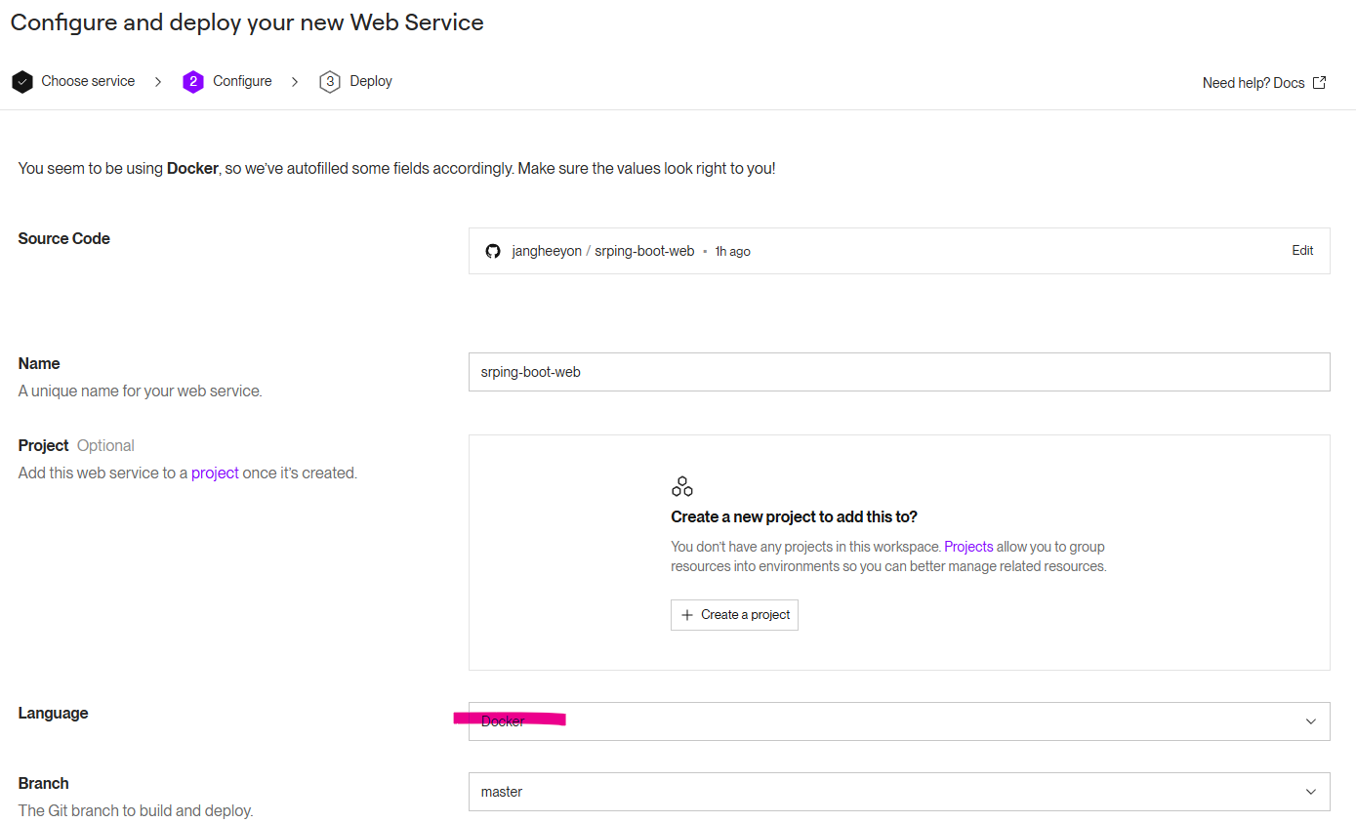This screenshot has width=1356, height=823.
Task: Open the purple project link under Project
Action: (215, 473)
